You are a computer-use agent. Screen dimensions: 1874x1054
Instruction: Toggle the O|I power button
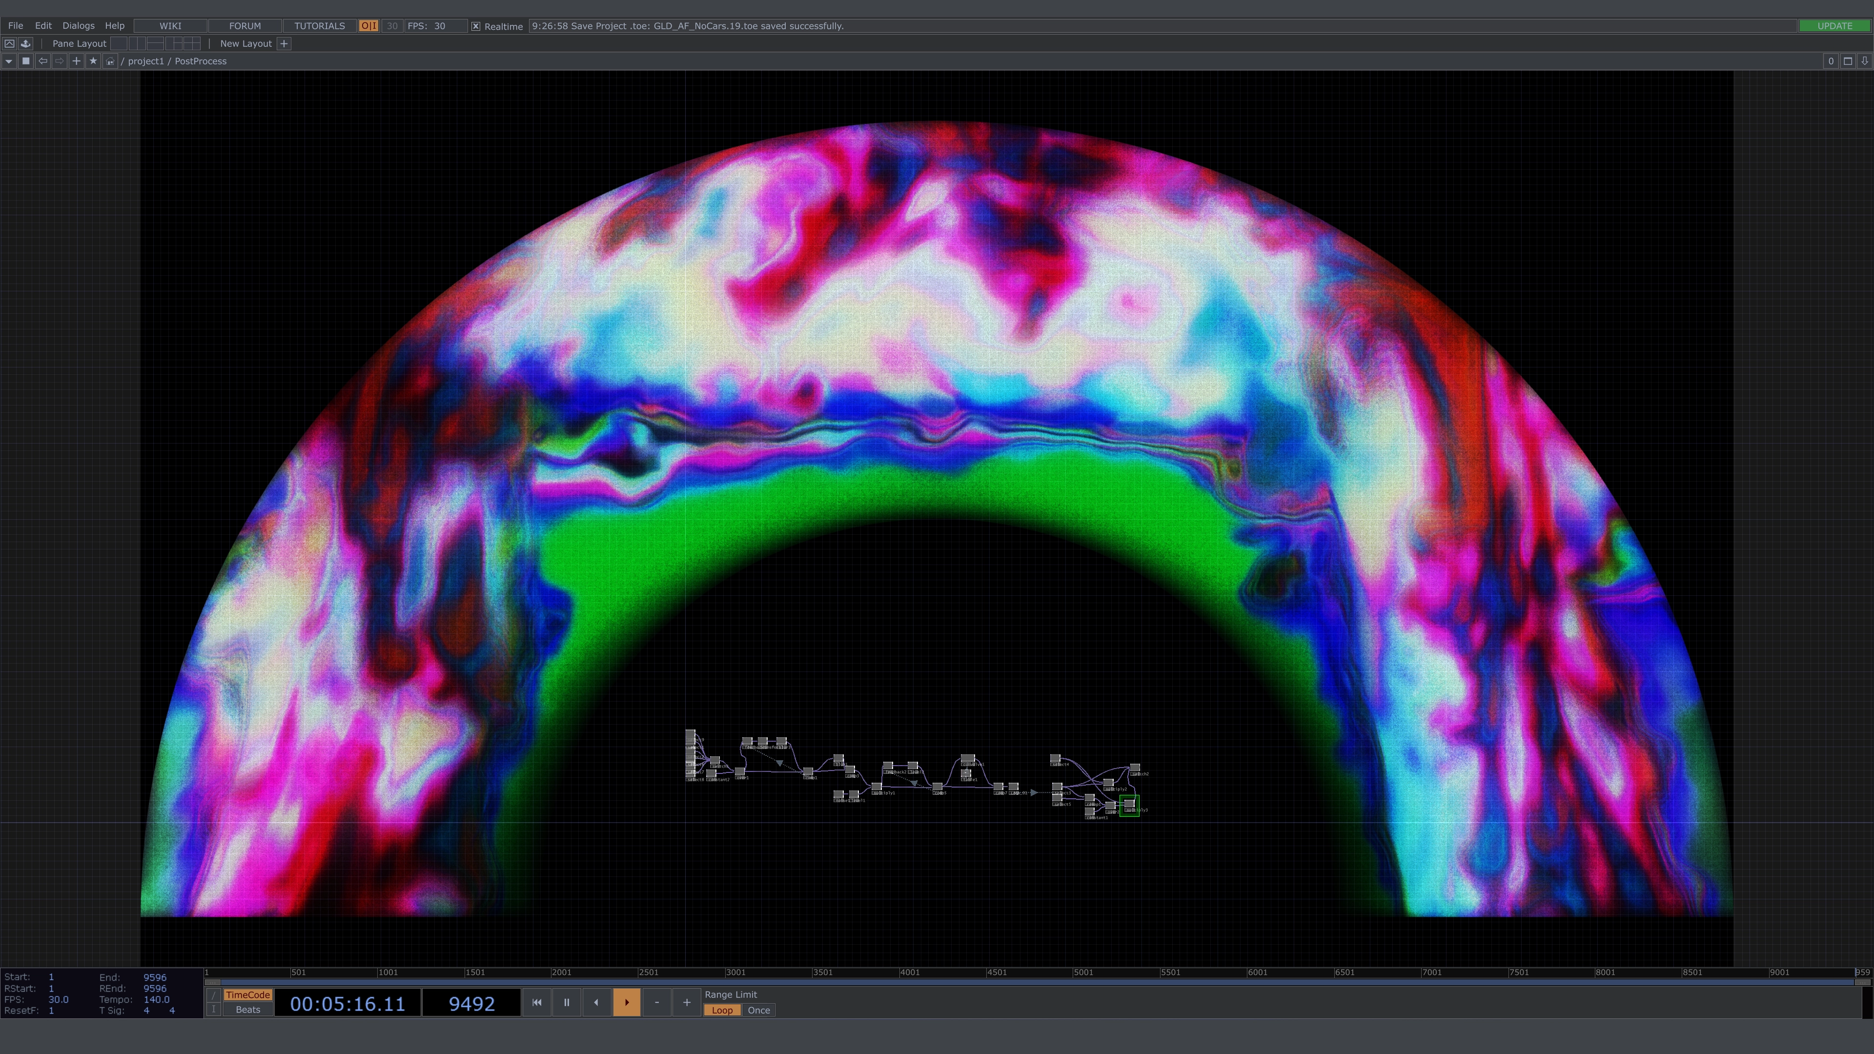tap(369, 26)
